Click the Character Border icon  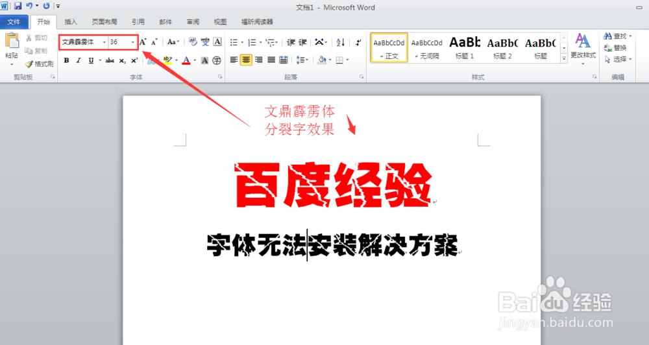217,42
